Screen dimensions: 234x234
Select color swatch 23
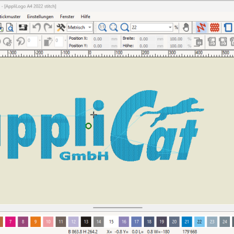click(212, 222)
